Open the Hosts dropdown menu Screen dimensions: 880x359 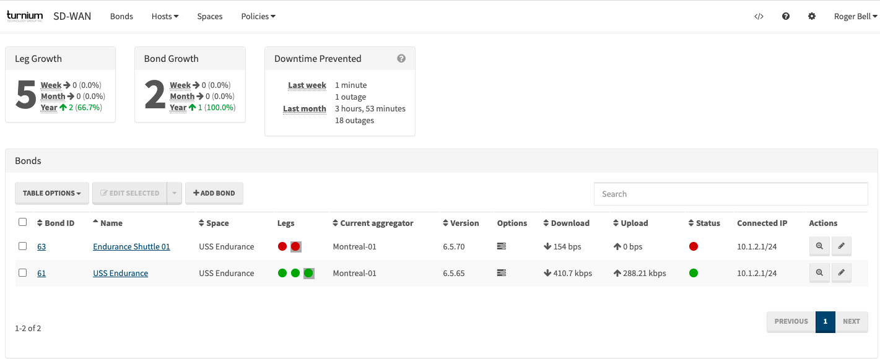[x=165, y=17]
